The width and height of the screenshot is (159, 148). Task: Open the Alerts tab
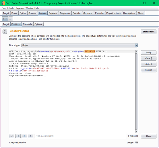(x=141, y=13)
